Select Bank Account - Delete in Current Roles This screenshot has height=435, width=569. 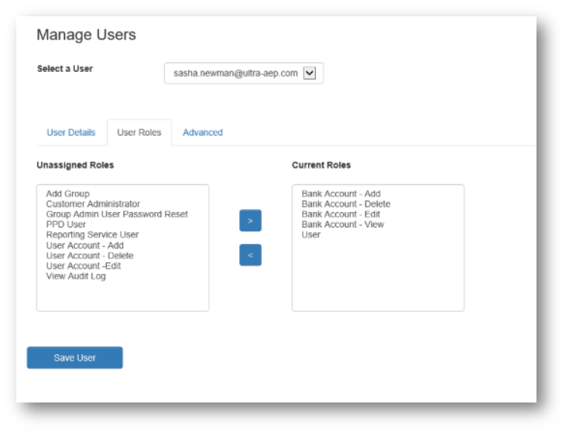coord(346,204)
